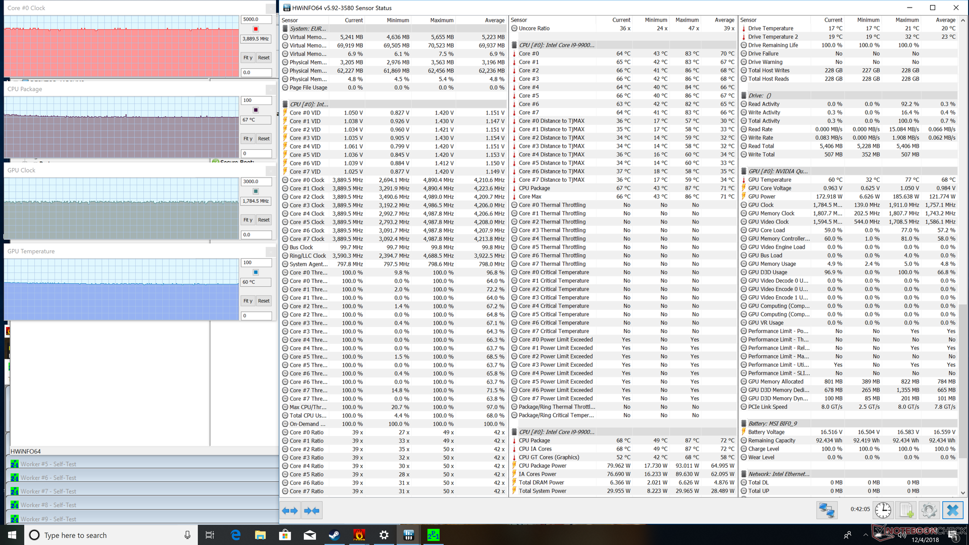Click Fit y in GPU Temperature graph
Image resolution: width=969 pixels, height=545 pixels.
(247, 301)
